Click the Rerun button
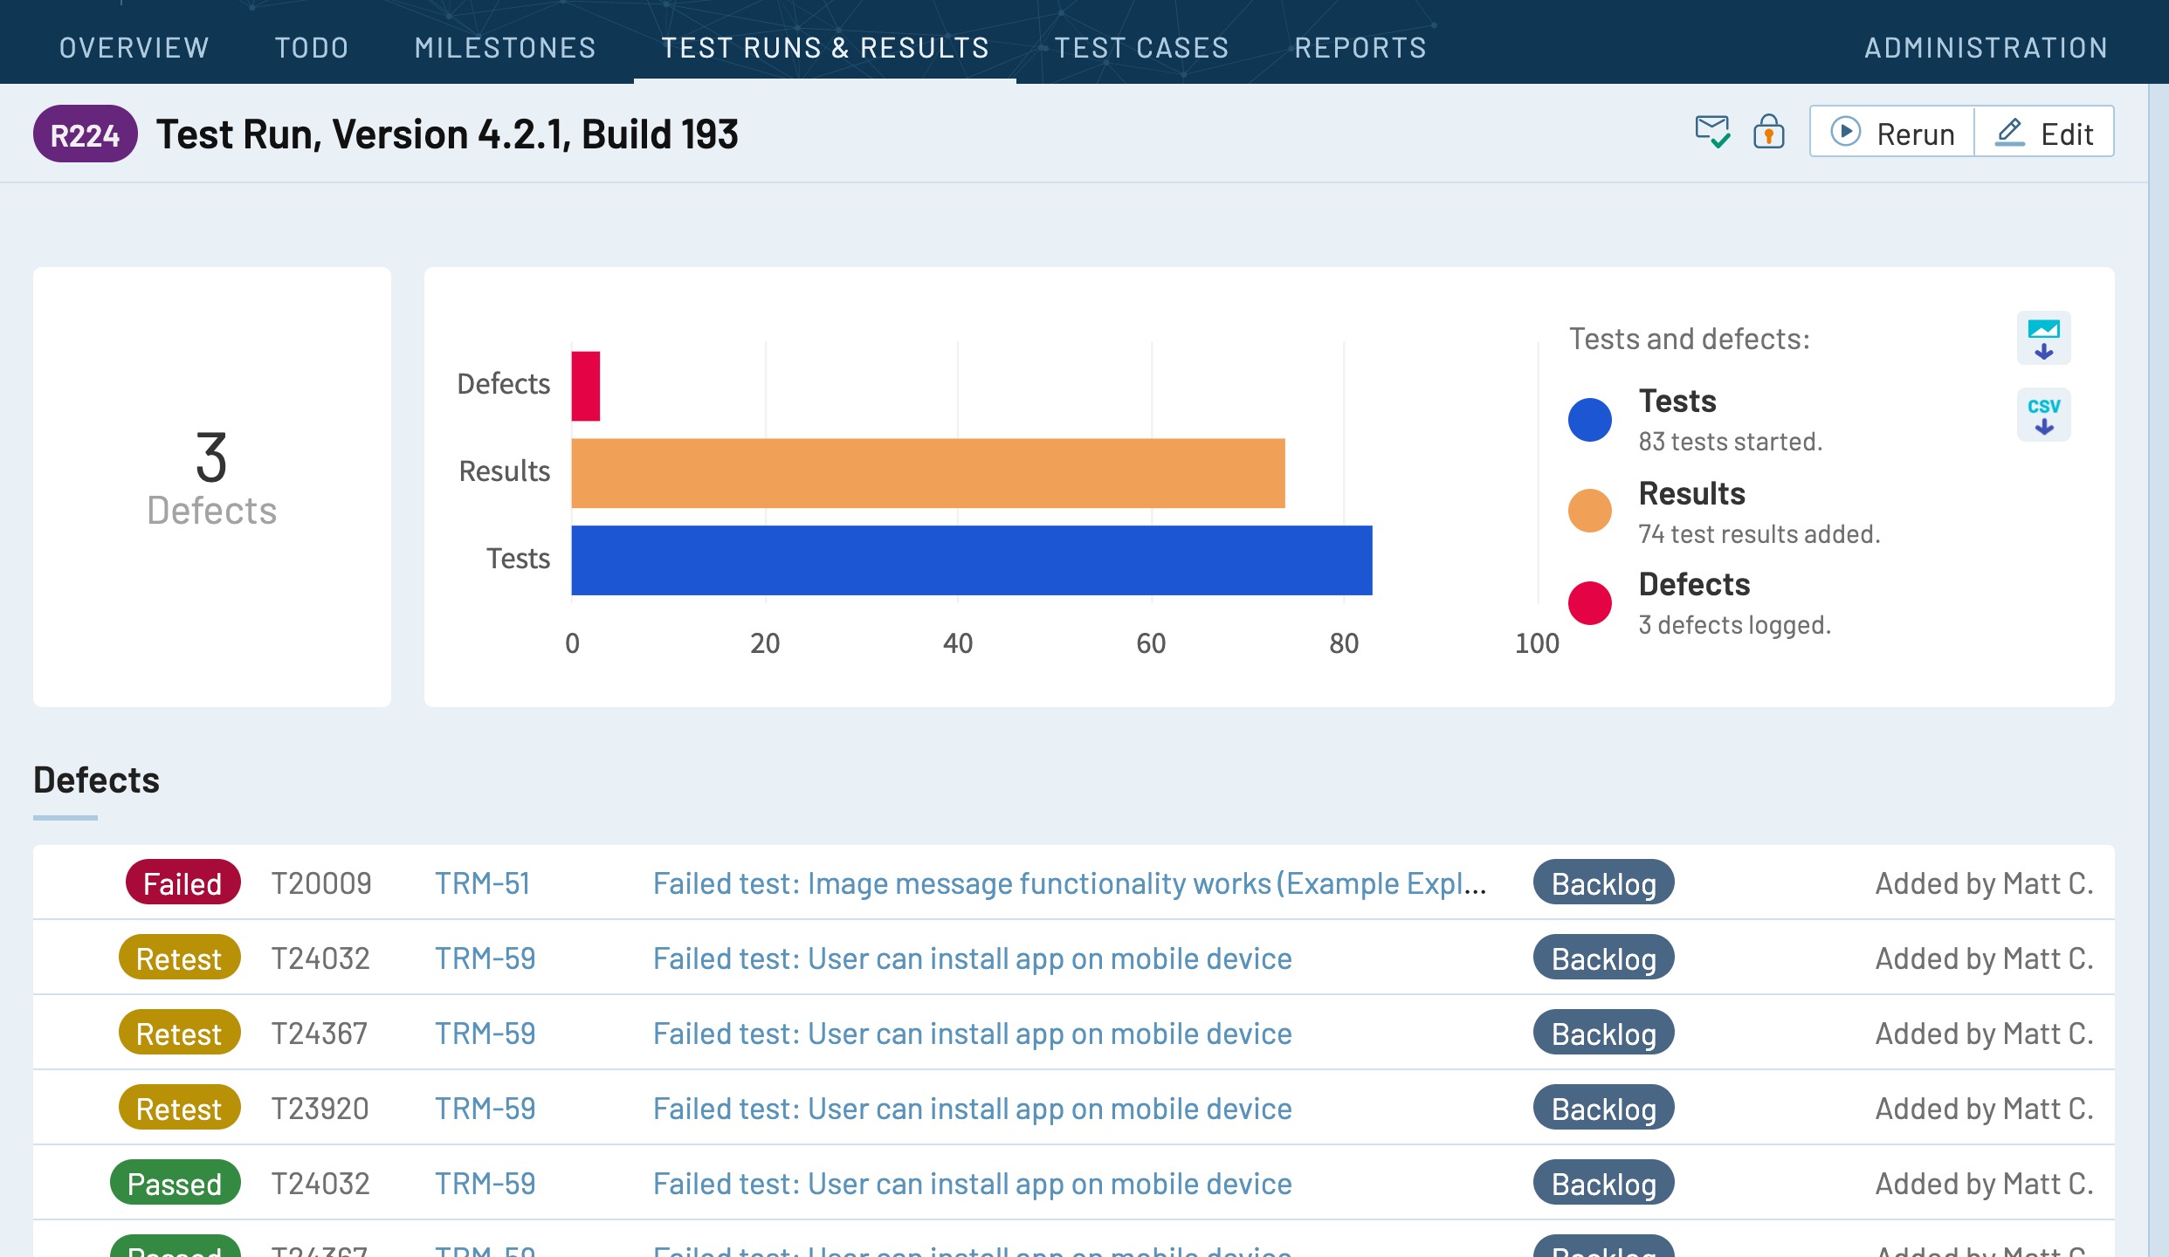 pos(1891,133)
